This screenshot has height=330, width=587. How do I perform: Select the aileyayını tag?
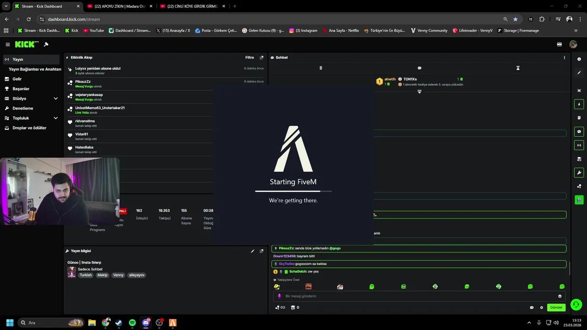(137, 275)
